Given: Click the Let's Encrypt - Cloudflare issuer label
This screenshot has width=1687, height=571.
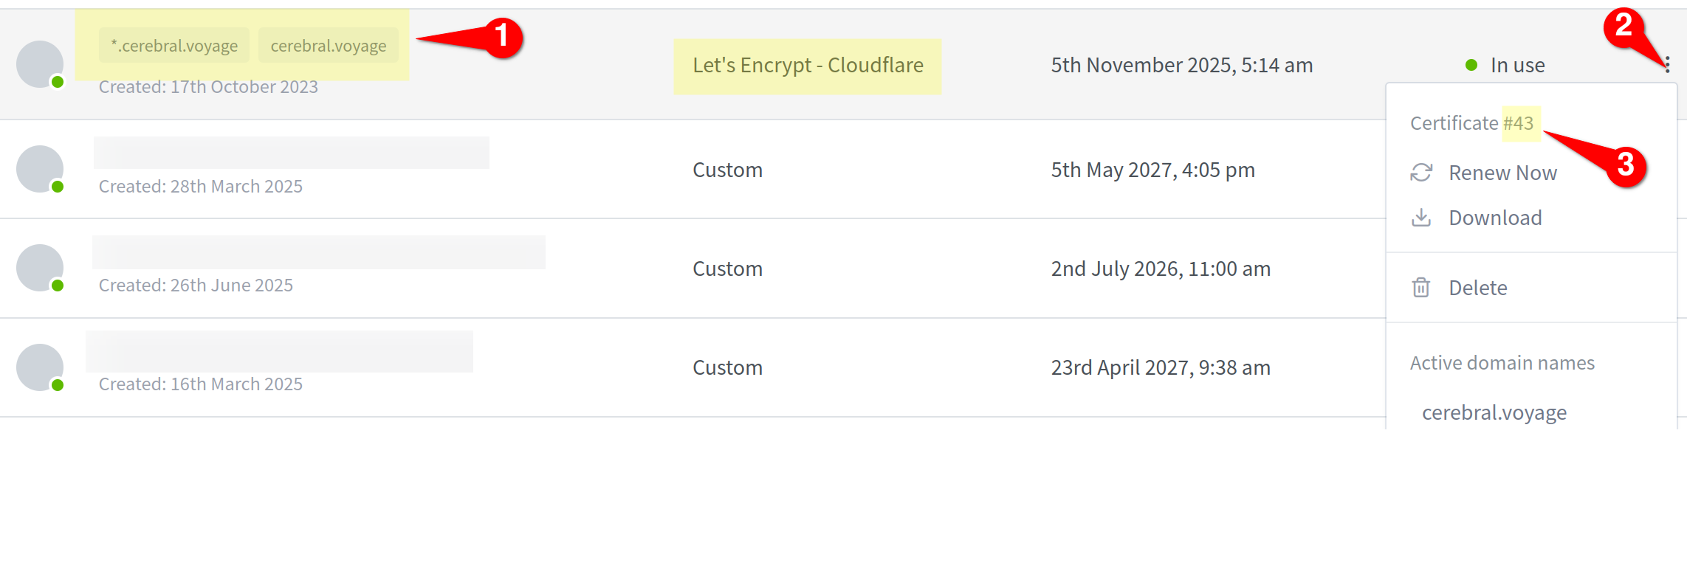Looking at the screenshot, I should coord(807,65).
